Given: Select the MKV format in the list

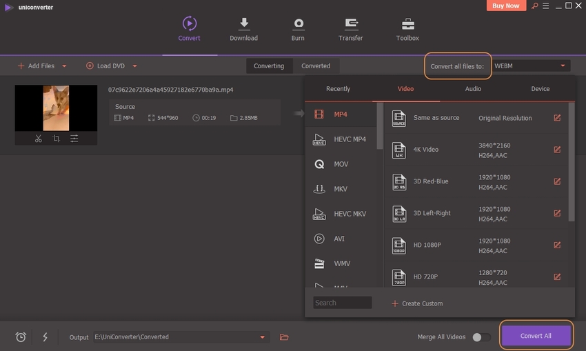Looking at the screenshot, I should pos(340,189).
